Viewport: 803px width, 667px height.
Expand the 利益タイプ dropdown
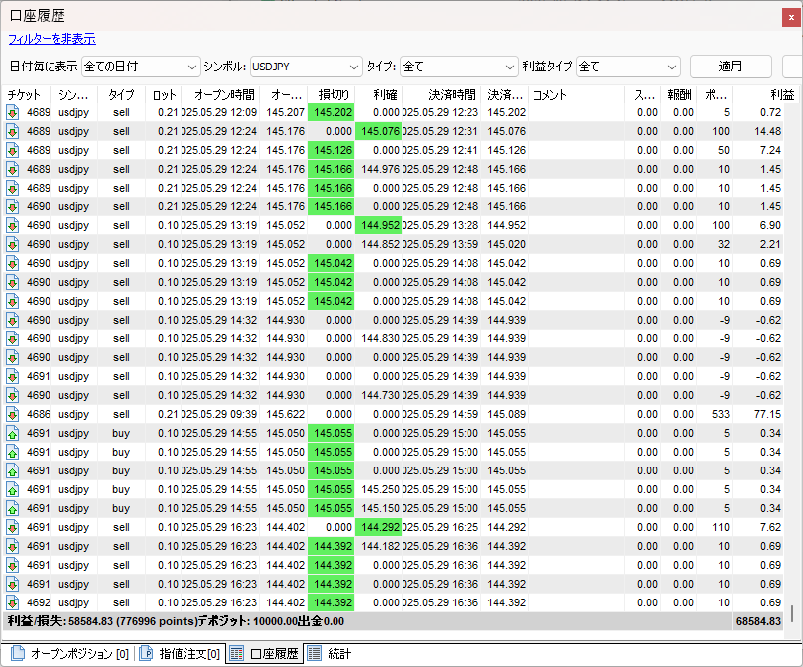627,67
